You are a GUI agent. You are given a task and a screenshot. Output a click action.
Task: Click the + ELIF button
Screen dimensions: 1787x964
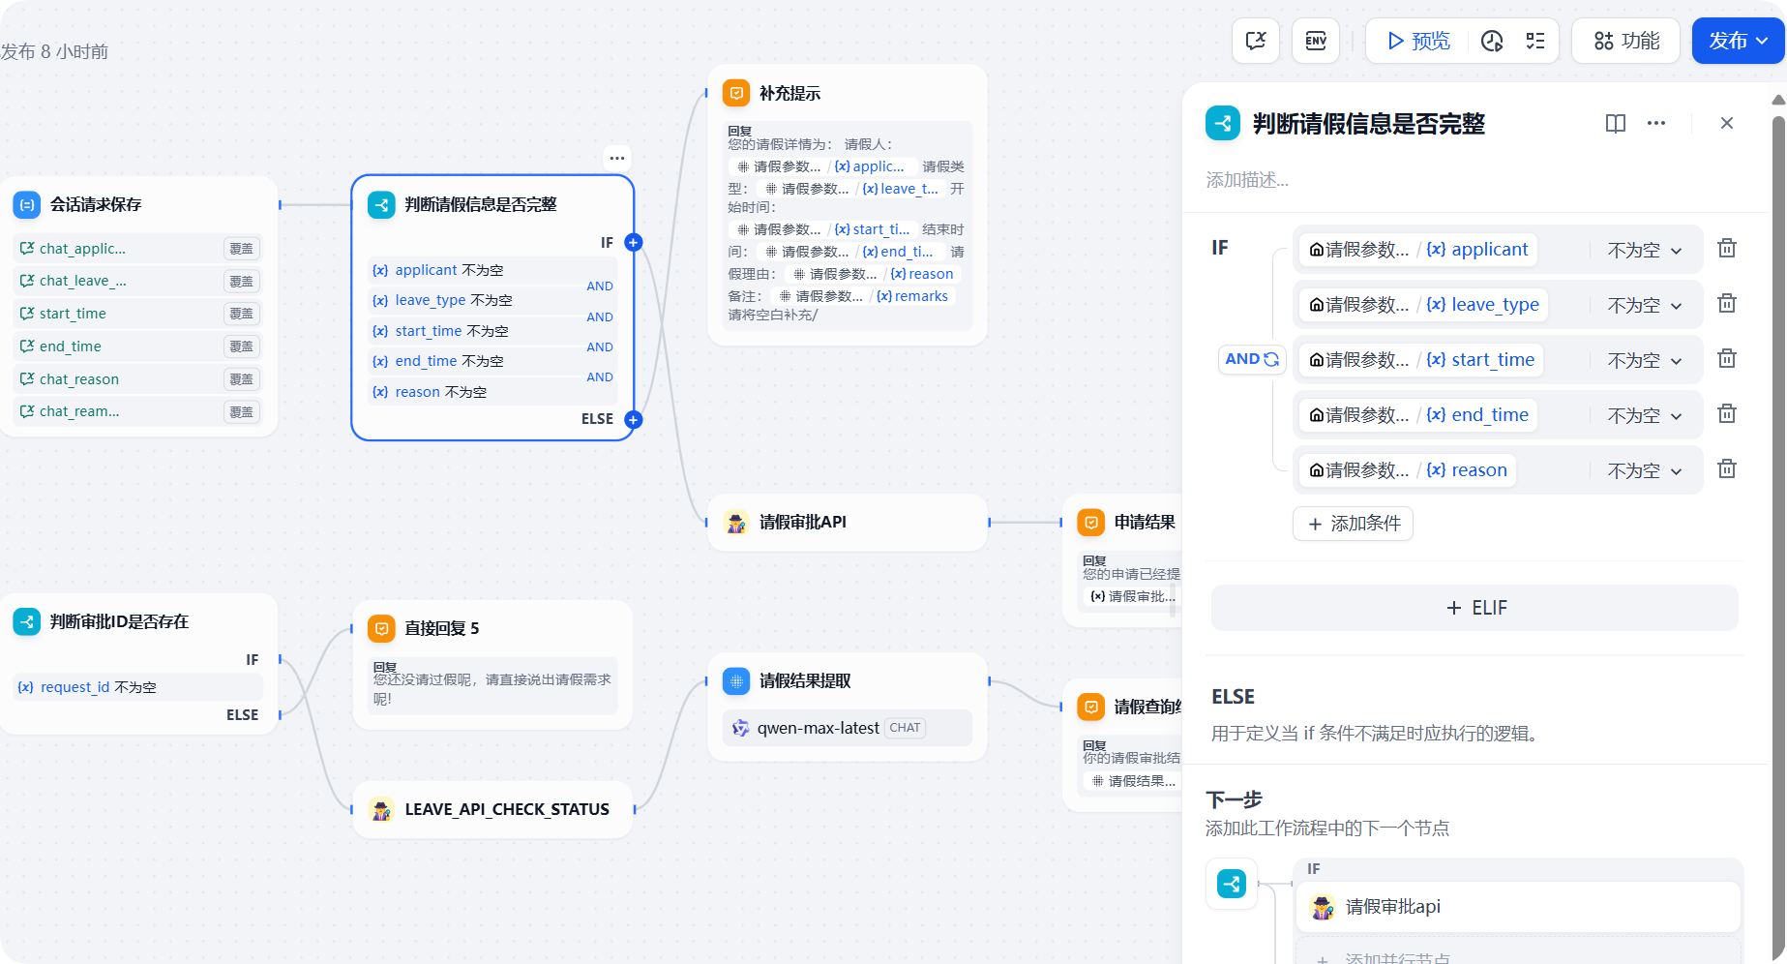(1475, 608)
